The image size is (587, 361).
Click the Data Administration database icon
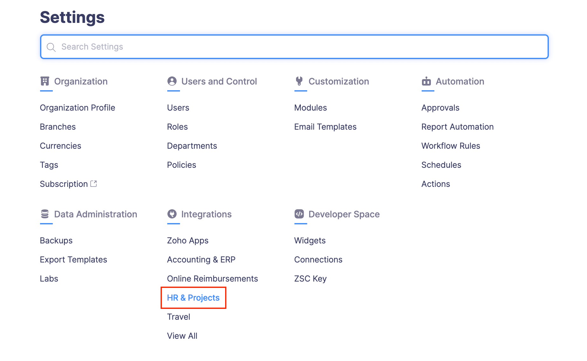tap(45, 214)
